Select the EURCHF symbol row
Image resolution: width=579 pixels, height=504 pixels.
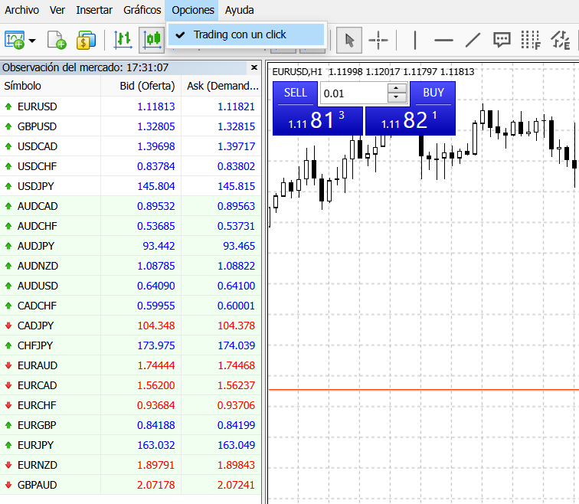(131, 406)
